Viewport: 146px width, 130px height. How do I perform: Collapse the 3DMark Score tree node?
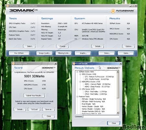point(77,72)
